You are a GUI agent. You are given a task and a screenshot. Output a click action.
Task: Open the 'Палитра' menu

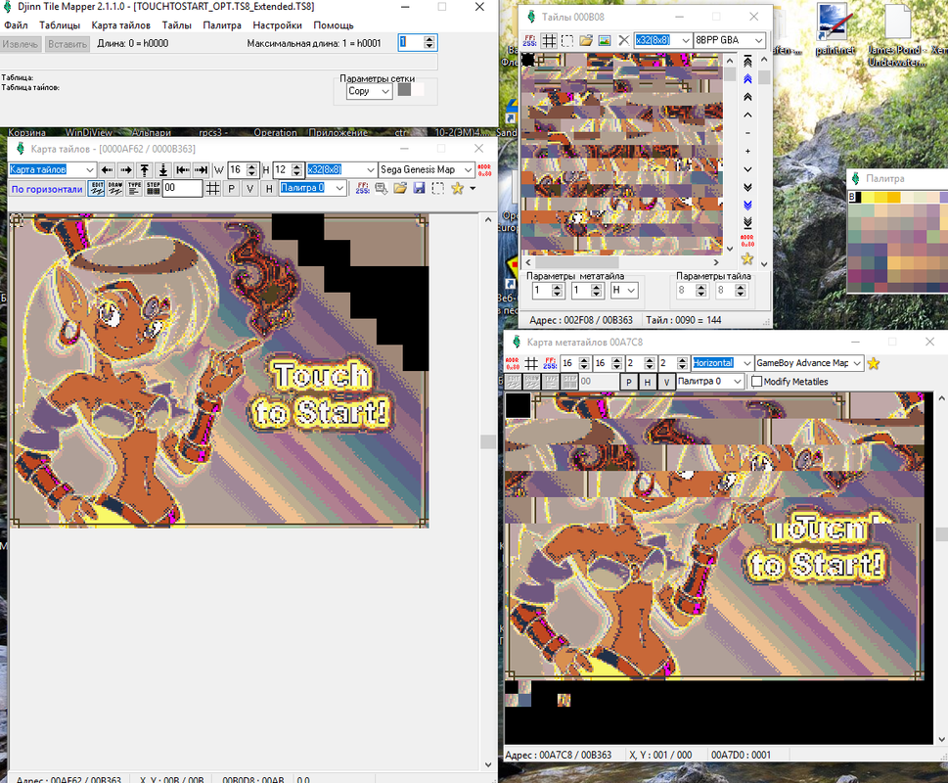coord(222,25)
